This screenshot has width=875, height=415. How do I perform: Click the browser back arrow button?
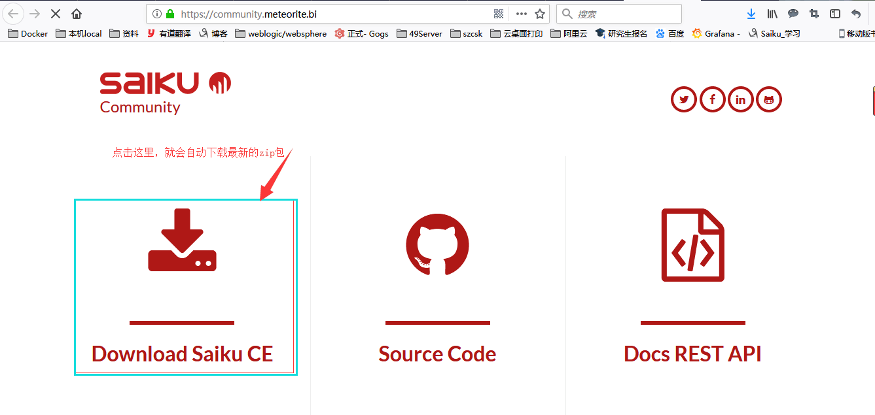tap(13, 14)
